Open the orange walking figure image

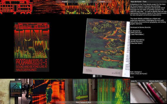(49, 91)
